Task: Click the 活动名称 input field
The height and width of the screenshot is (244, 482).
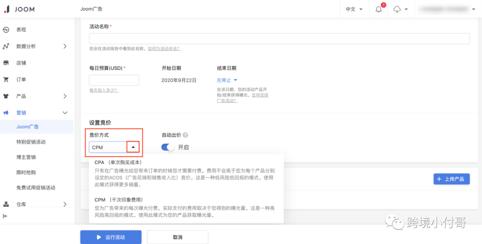Action: (x=279, y=39)
